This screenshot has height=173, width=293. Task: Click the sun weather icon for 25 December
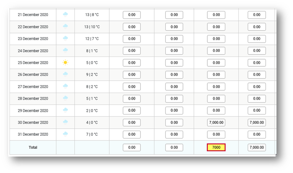[x=65, y=62]
